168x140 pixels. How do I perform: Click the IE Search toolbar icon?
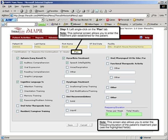(39, 11)
